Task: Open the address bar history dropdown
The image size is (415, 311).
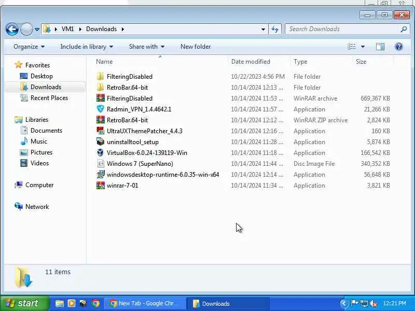Action: pyautogui.click(x=263, y=29)
